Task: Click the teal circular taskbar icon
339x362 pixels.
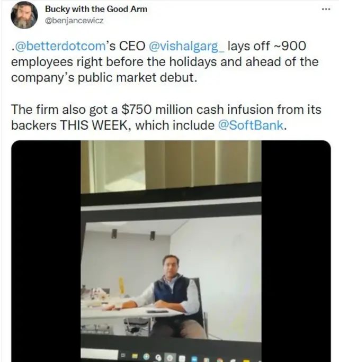Action: coord(146,357)
